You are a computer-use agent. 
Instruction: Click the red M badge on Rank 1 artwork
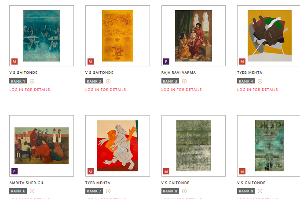15,62
